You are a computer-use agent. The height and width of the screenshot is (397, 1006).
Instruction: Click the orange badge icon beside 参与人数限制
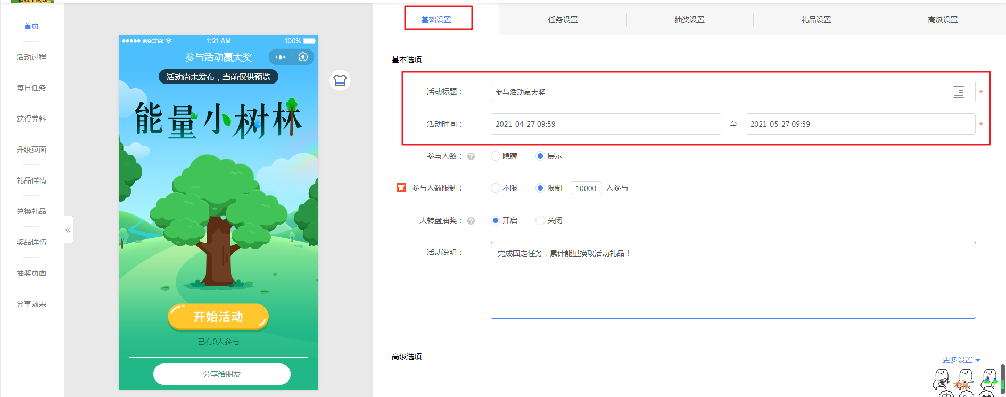tap(401, 187)
